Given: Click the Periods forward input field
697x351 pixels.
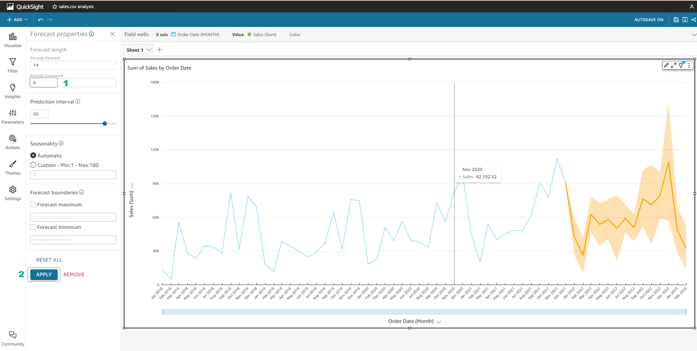Looking at the screenshot, I should pyautogui.click(x=73, y=65).
